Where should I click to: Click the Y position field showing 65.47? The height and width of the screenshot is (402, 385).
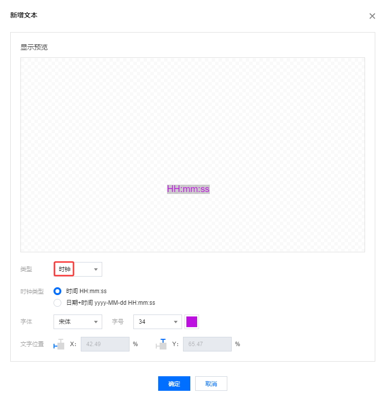point(207,344)
